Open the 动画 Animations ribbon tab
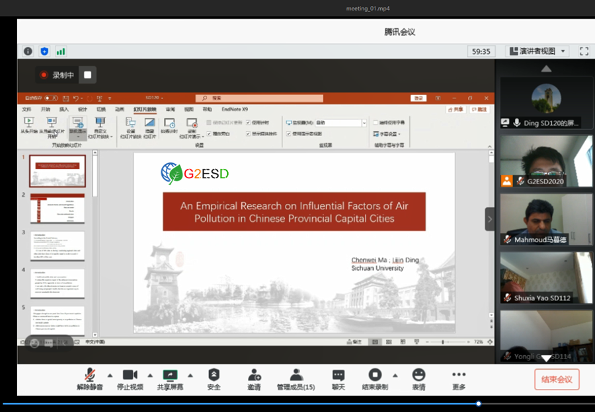Screen dimensions: 595x412 coord(120,109)
